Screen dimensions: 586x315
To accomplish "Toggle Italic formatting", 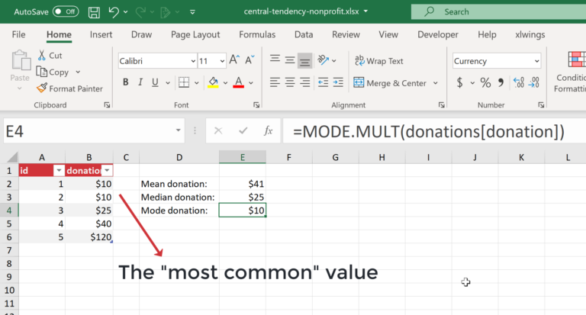I will tap(142, 82).
